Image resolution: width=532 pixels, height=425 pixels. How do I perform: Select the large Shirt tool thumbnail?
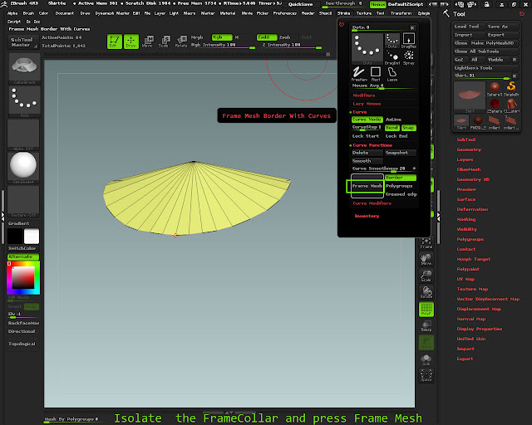[469, 97]
